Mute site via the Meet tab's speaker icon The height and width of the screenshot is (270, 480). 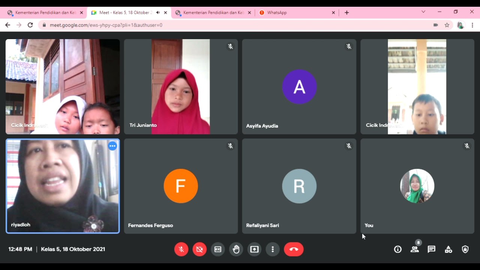click(158, 12)
